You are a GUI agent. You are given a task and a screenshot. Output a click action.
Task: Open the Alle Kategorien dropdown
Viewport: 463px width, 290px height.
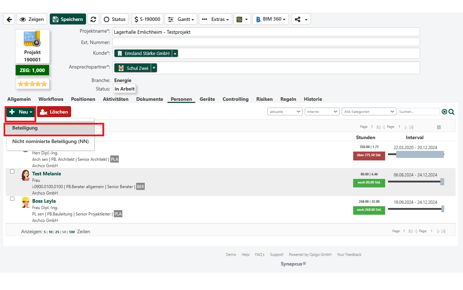click(369, 111)
